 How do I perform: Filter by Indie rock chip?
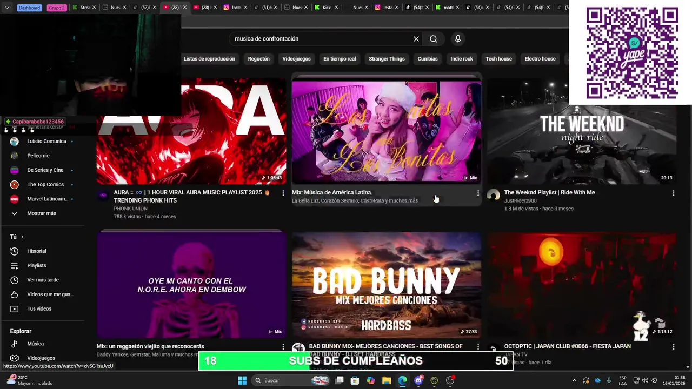click(x=462, y=59)
